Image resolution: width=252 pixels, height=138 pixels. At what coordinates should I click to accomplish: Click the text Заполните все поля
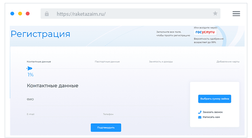click(169, 32)
